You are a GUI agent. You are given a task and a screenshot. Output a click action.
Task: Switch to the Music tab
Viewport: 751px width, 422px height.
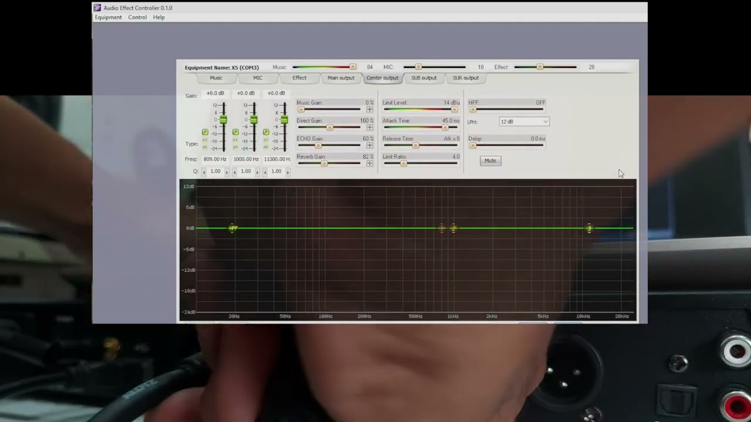coord(216,78)
